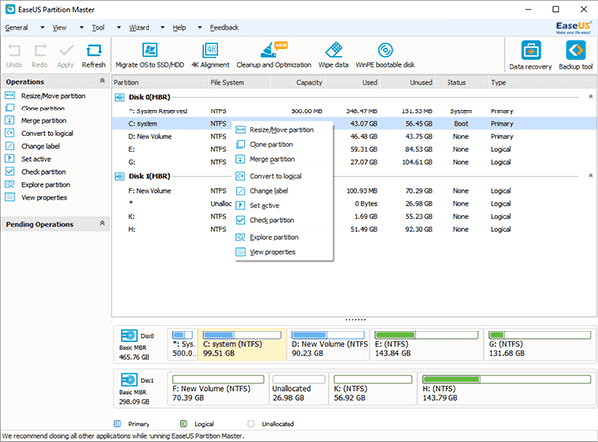Viewport: 598px width, 442px height.
Task: Click the Apply checkmark icon
Action: click(66, 51)
